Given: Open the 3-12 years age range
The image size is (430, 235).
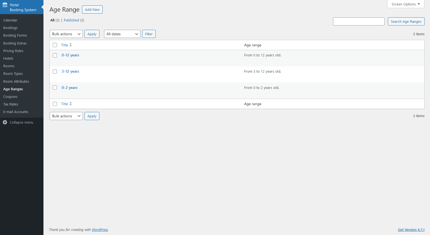Looking at the screenshot, I should (x=70, y=71).
